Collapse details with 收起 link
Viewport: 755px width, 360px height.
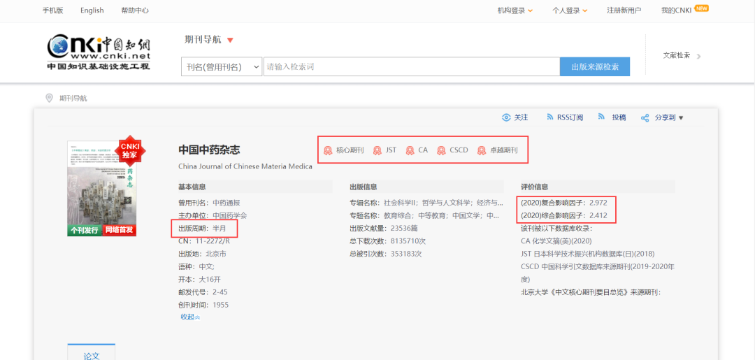191,317
